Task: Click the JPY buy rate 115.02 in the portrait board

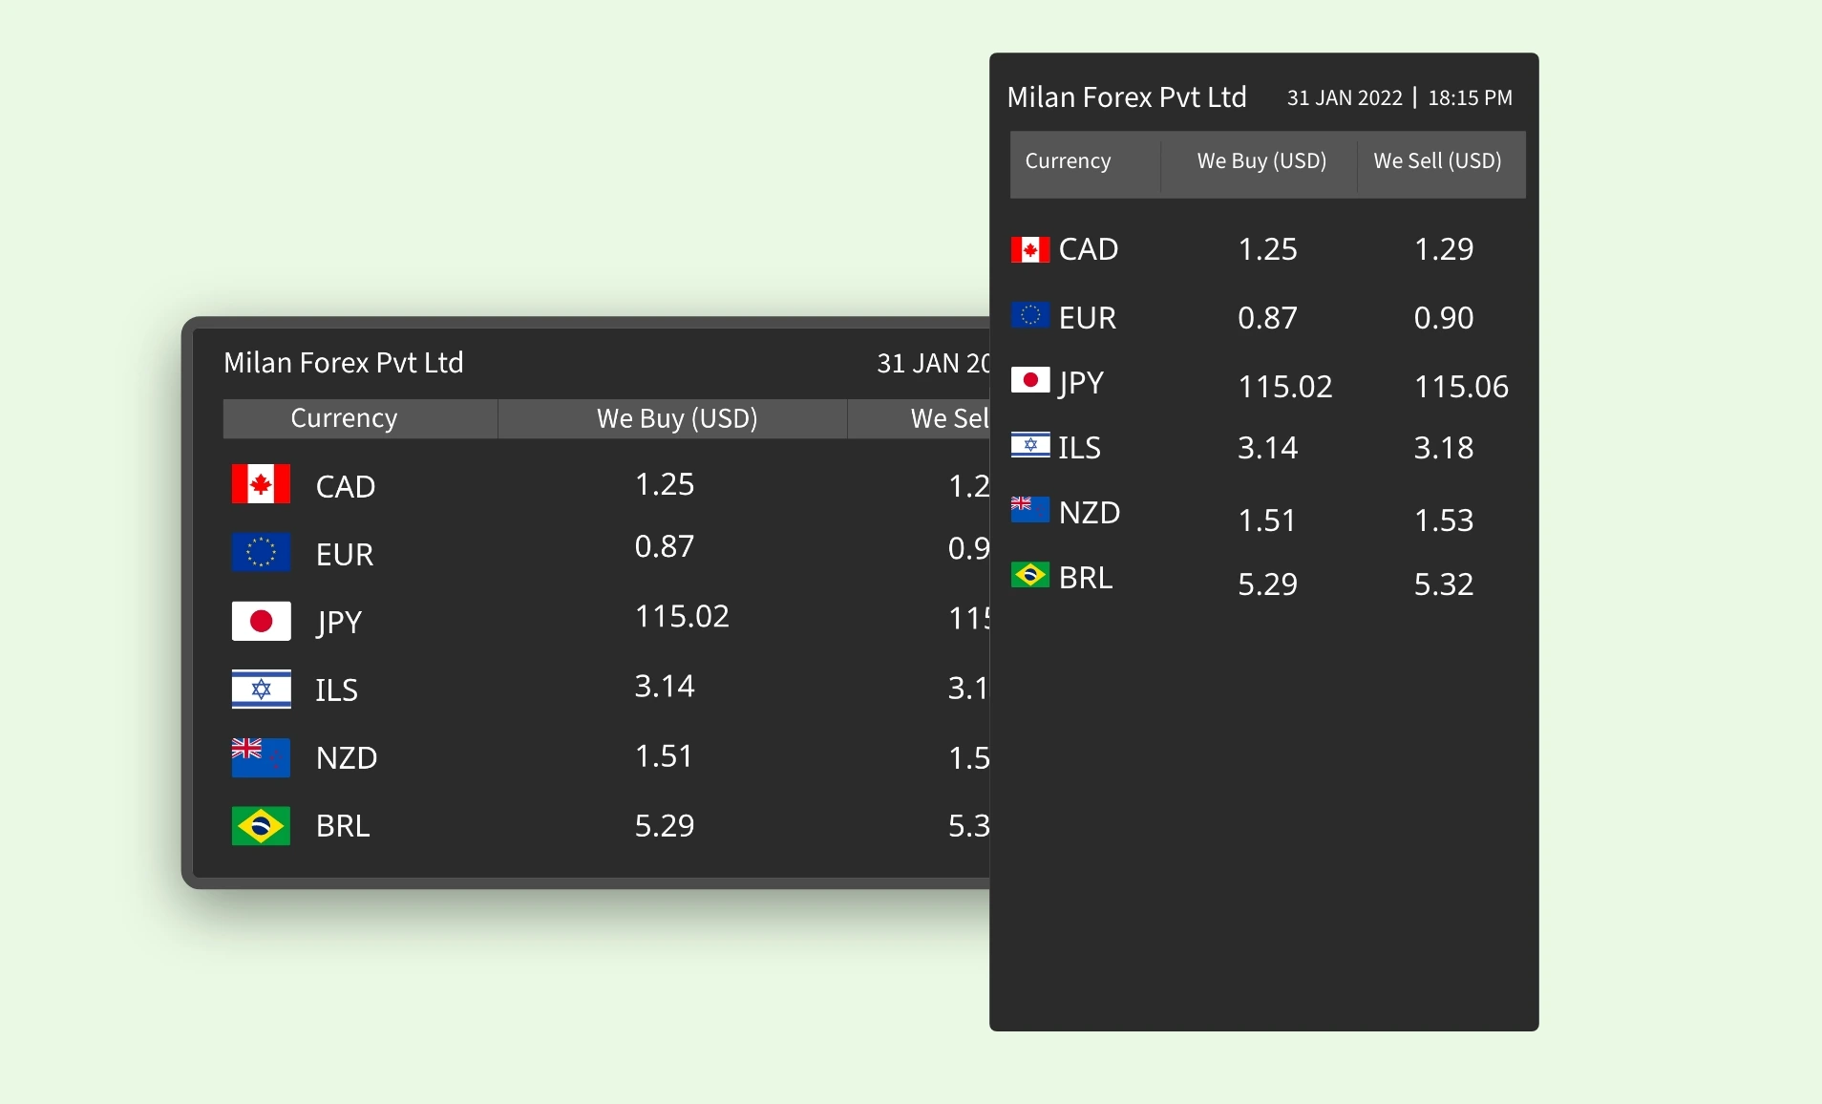Action: pos(1285,387)
